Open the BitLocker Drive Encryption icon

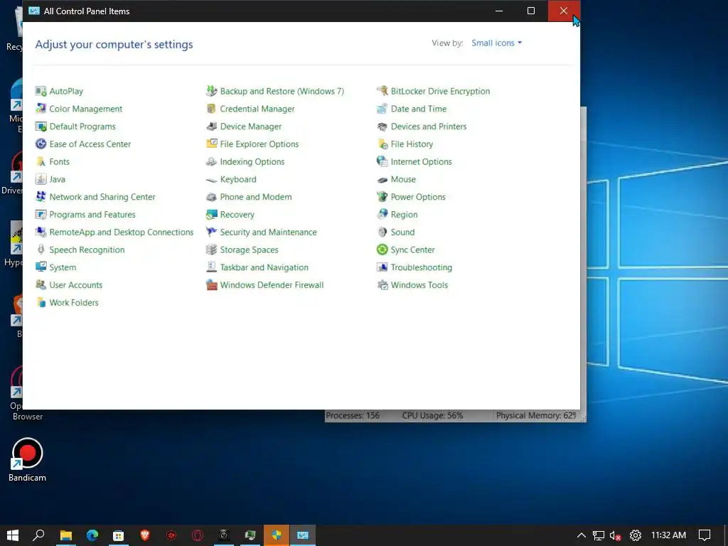click(x=382, y=91)
